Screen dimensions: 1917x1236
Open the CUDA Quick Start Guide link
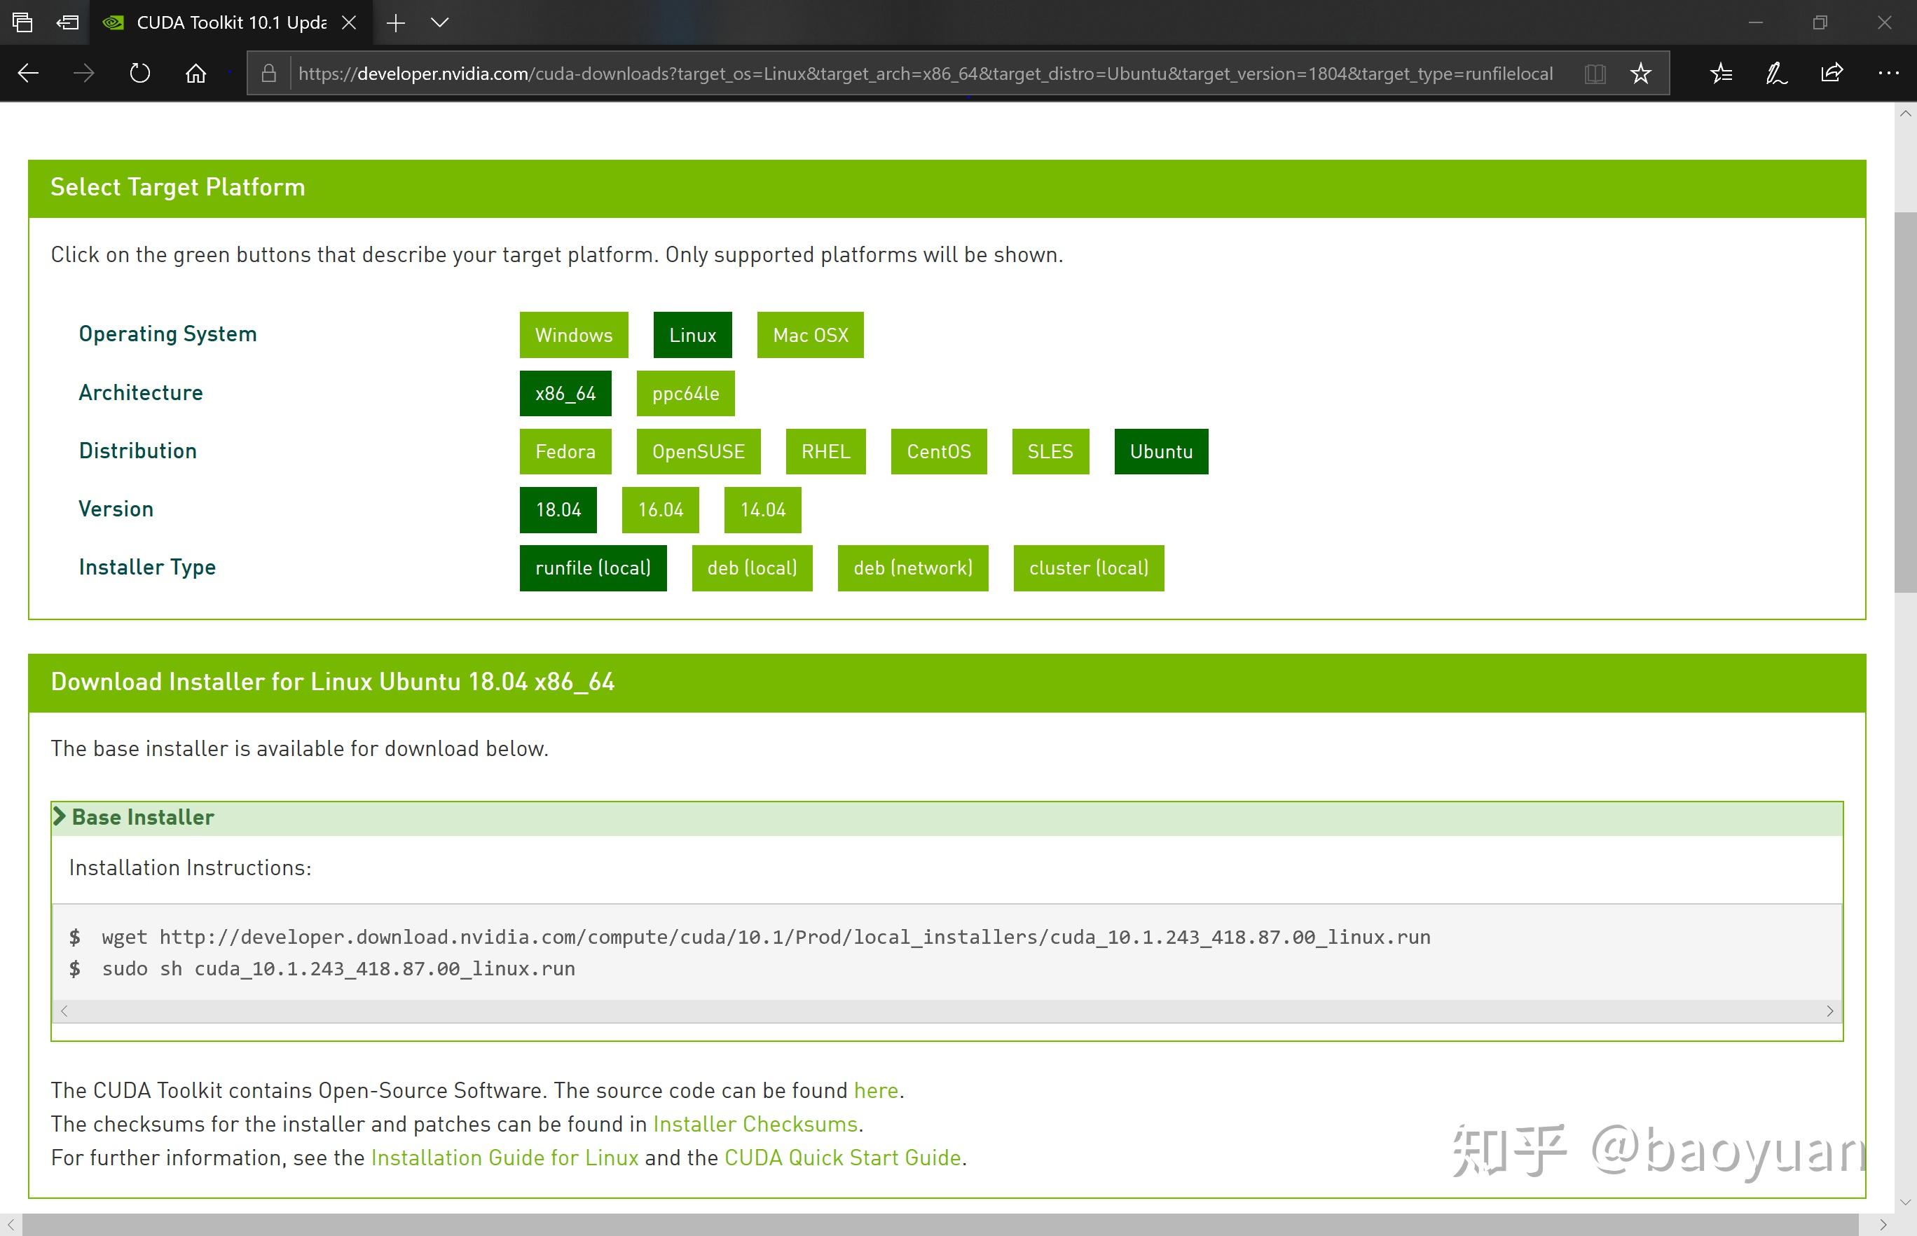pyautogui.click(x=841, y=1158)
